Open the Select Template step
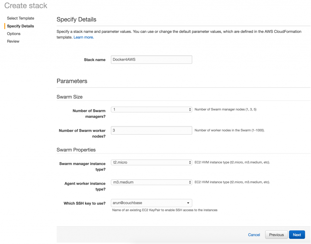 point(20,18)
